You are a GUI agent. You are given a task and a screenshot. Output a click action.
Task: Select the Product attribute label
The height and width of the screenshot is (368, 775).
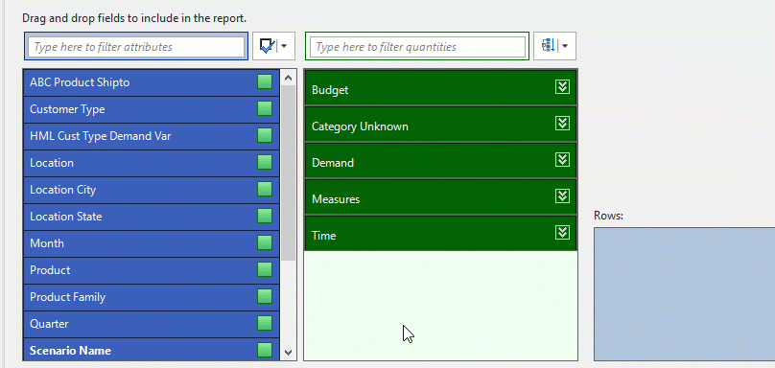point(50,270)
